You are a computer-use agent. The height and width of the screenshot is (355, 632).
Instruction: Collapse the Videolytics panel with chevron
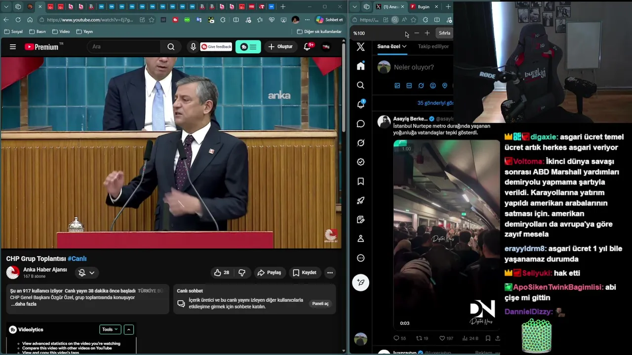[128, 329]
